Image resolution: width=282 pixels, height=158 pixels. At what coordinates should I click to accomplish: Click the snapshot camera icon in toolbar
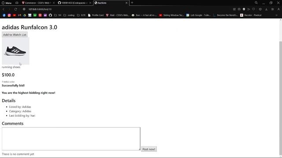(239, 9)
